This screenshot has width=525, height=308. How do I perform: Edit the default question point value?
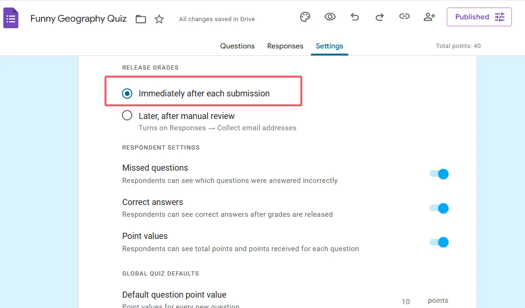(x=405, y=301)
